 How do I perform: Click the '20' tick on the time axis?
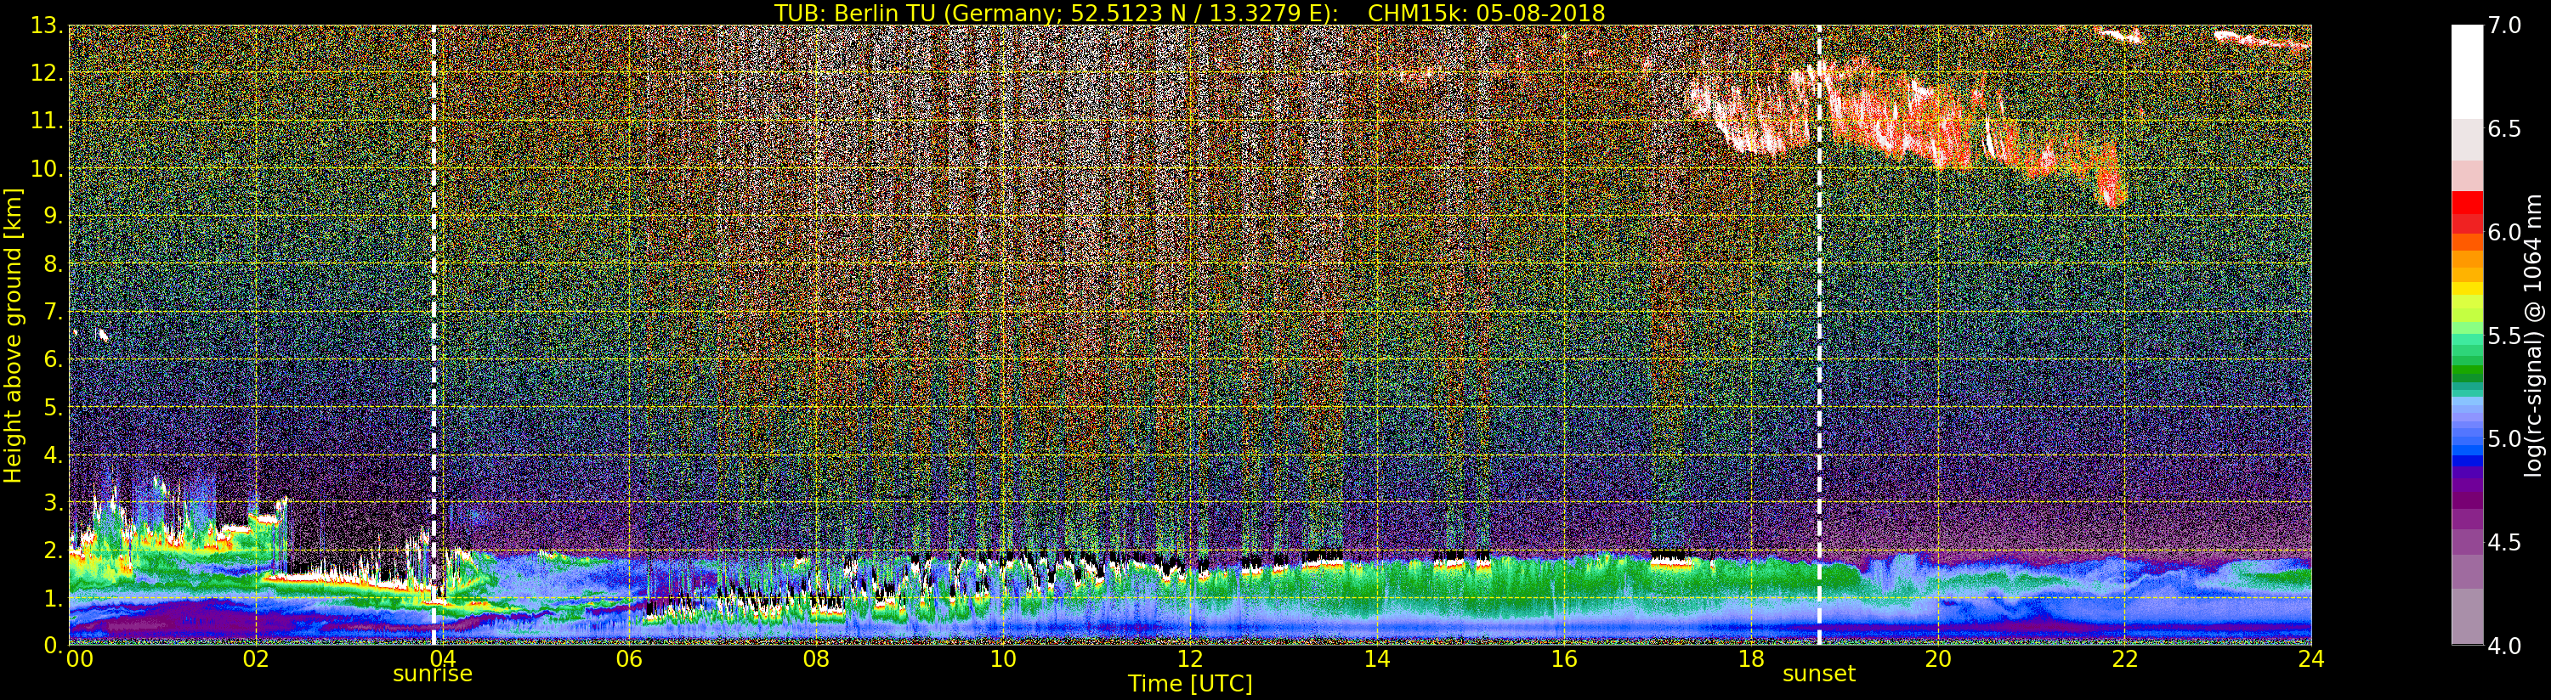1937,659
